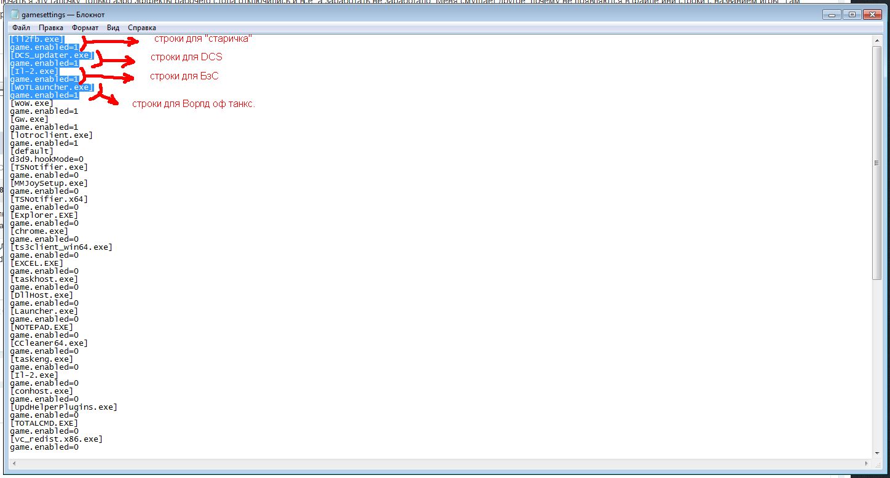This screenshot has height=478, width=890.
Task: Place cursor on [Gw.exe] line
Action: (30, 119)
